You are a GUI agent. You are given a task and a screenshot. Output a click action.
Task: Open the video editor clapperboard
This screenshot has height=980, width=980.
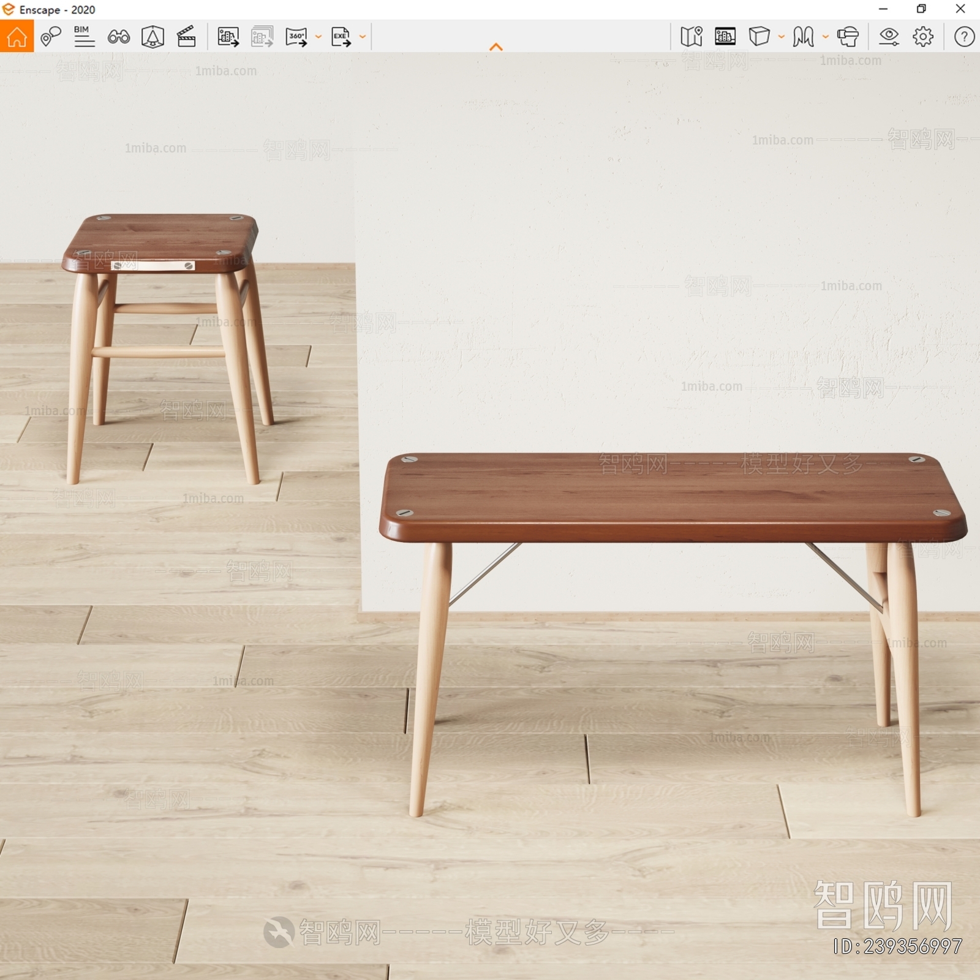click(186, 37)
